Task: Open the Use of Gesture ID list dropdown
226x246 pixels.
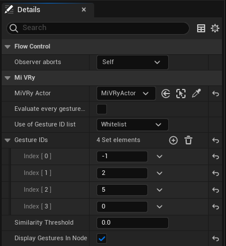Action: pos(132,125)
